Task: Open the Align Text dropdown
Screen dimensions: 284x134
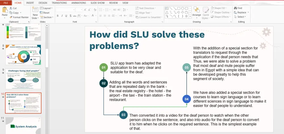Action: click(143, 13)
